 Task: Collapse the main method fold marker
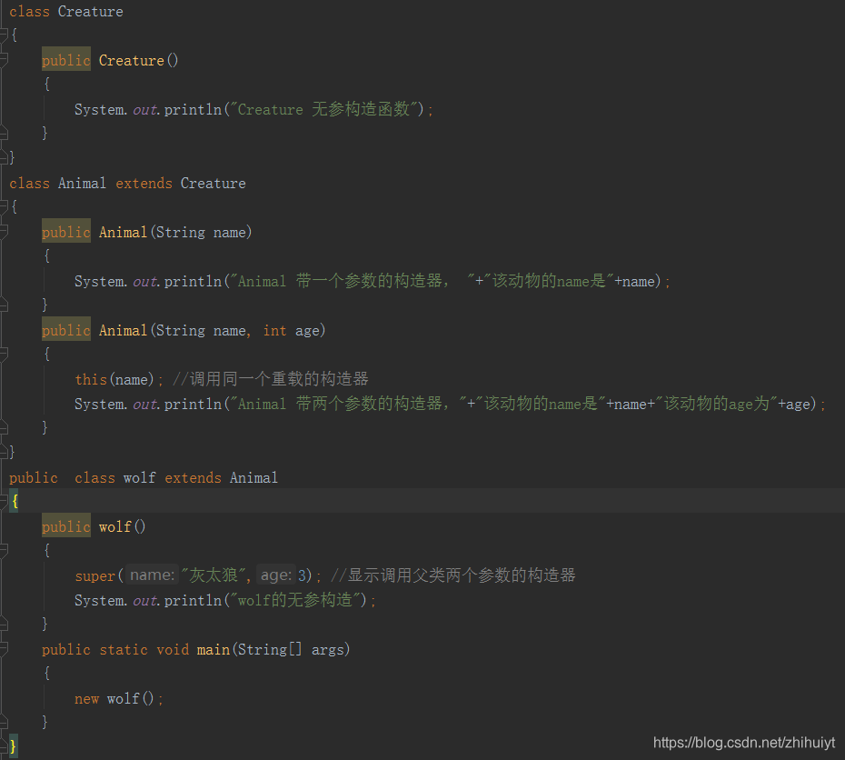tap(4, 649)
